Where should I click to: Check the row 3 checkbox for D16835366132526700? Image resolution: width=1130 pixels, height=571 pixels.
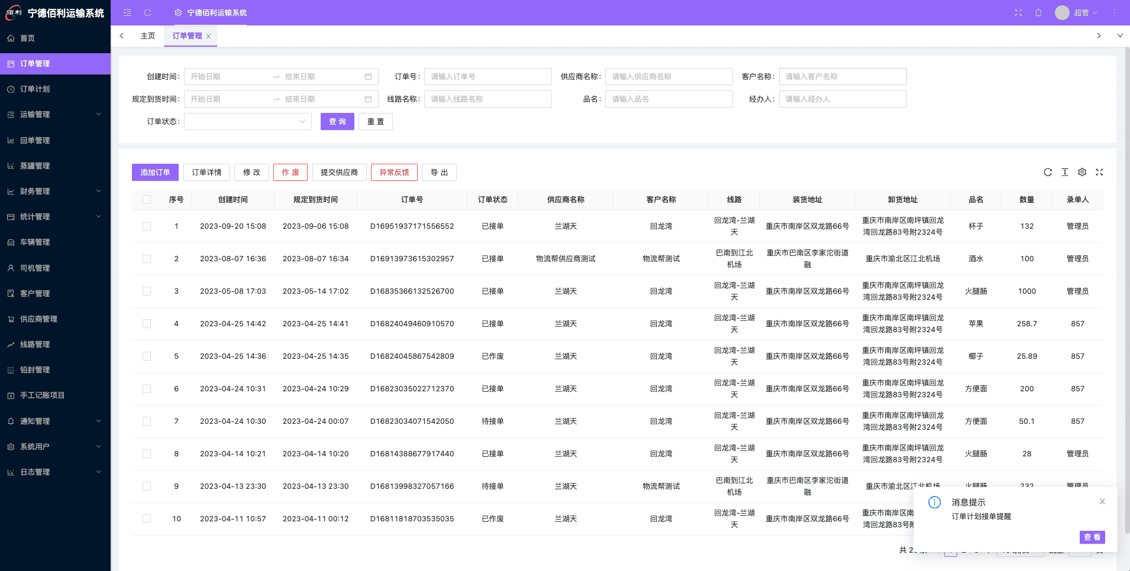click(147, 291)
